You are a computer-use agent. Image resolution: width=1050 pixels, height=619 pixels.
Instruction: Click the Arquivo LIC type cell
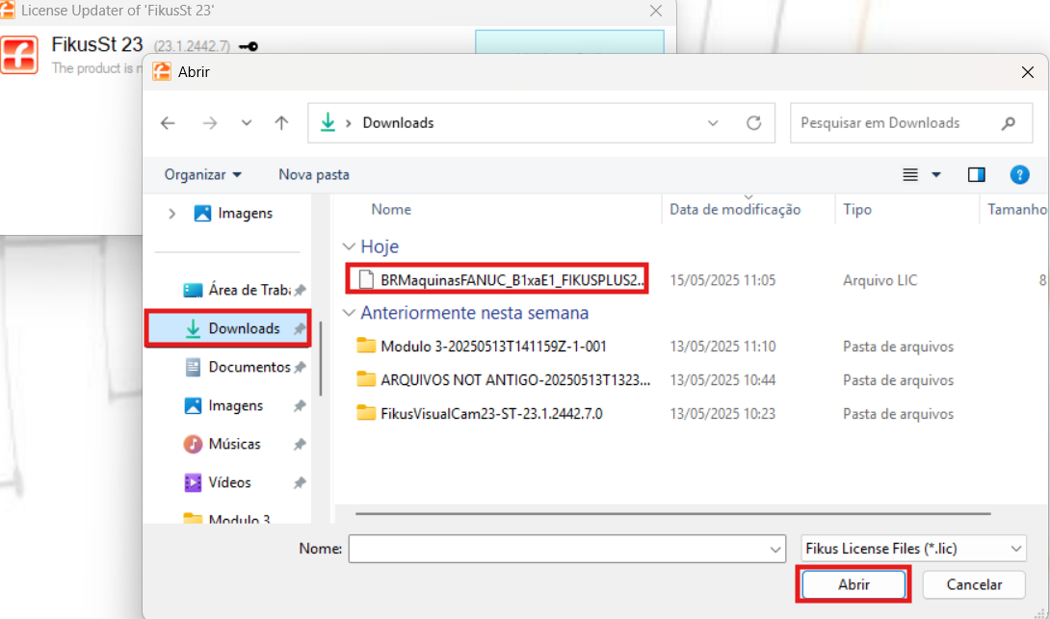(879, 280)
